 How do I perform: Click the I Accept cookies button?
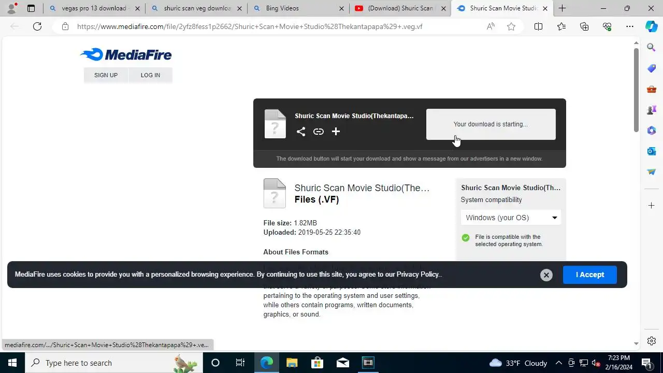590,275
